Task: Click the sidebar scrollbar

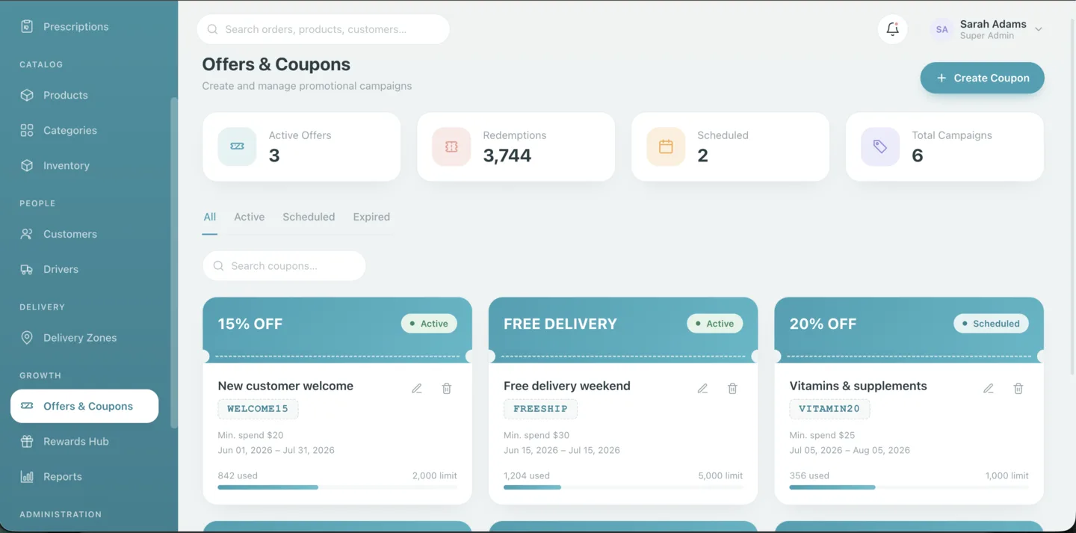Action: click(x=174, y=262)
